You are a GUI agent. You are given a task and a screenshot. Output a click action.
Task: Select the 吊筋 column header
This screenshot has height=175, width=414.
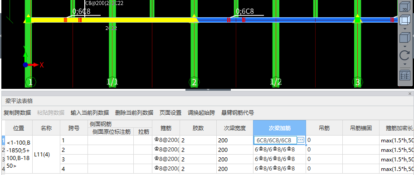coord(324,128)
